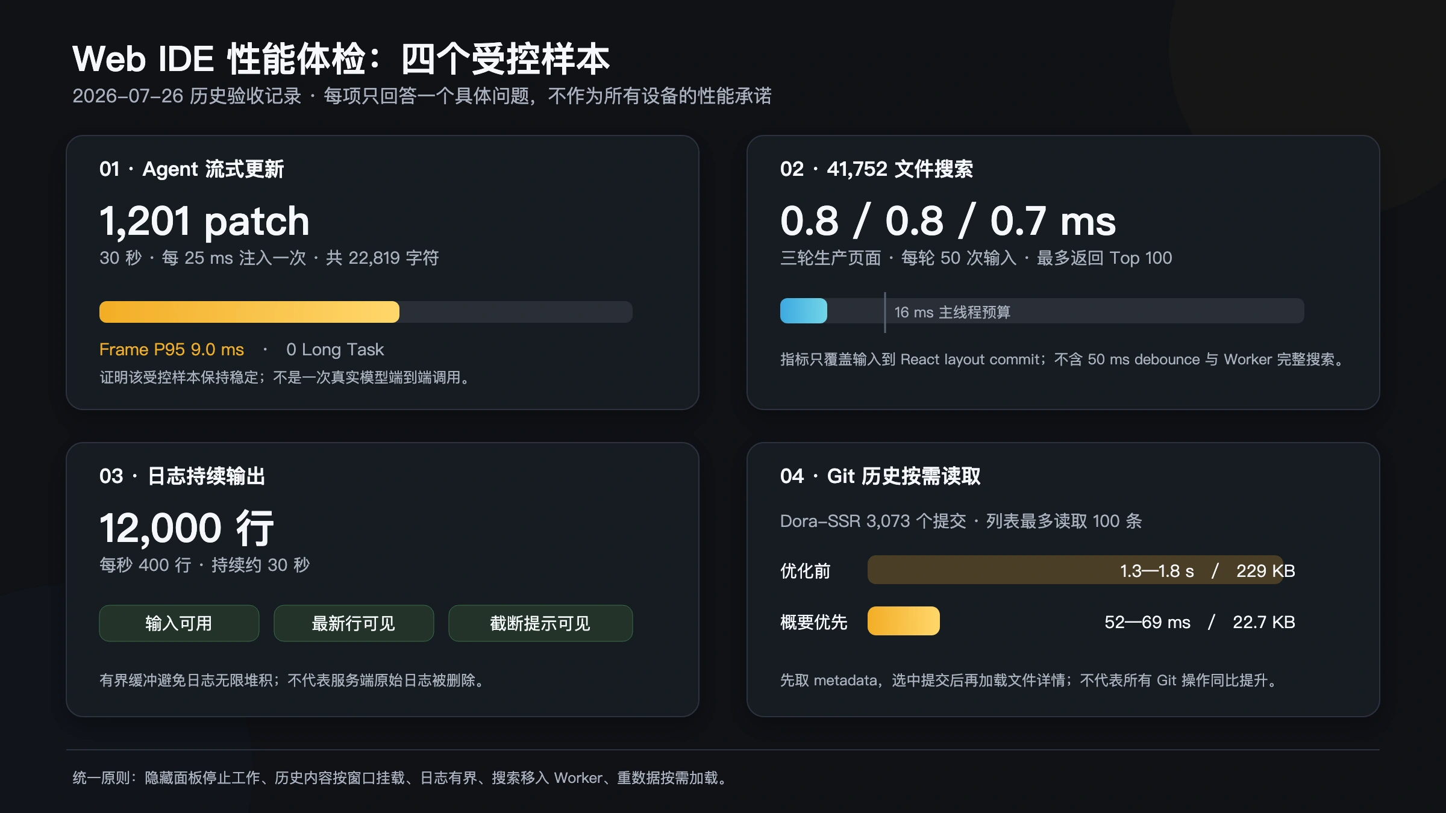The width and height of the screenshot is (1446, 813).
Task: Click the note starting "先取 metadata"
Action: click(x=1030, y=681)
